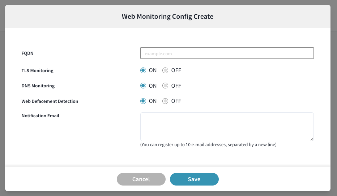Click the FQDN input field
This screenshot has height=196, width=337.
227,53
